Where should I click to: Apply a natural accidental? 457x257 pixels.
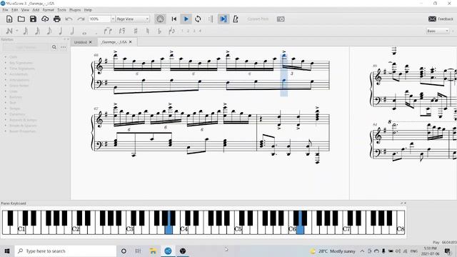click(x=148, y=31)
